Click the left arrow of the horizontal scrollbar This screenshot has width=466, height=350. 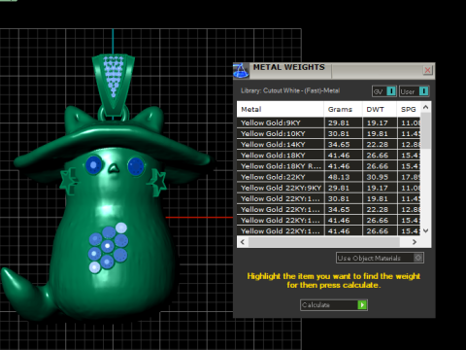[x=243, y=242]
